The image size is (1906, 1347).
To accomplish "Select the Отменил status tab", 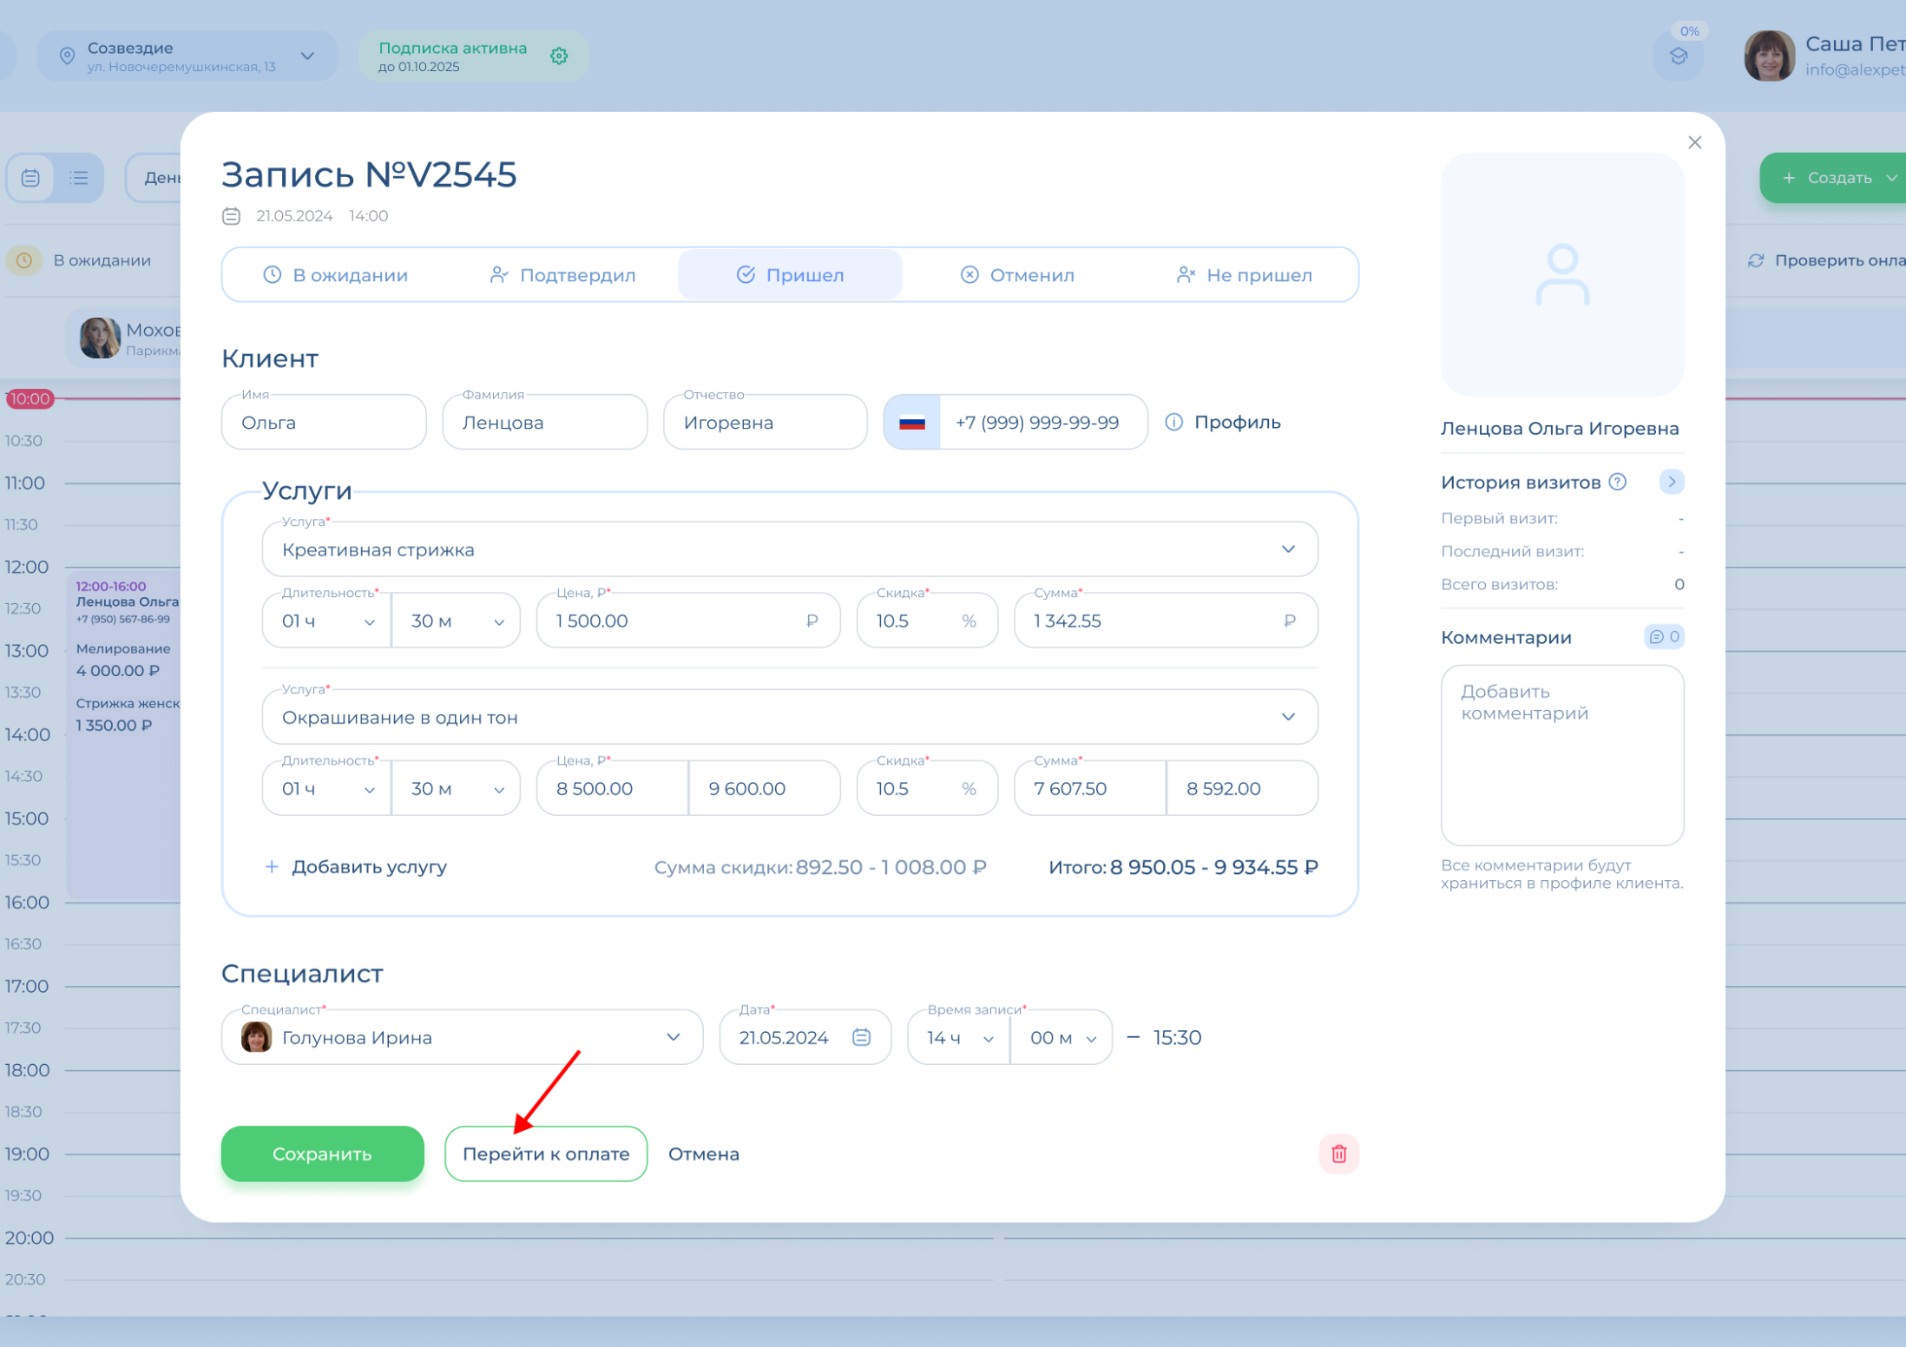I will 1017,275.
